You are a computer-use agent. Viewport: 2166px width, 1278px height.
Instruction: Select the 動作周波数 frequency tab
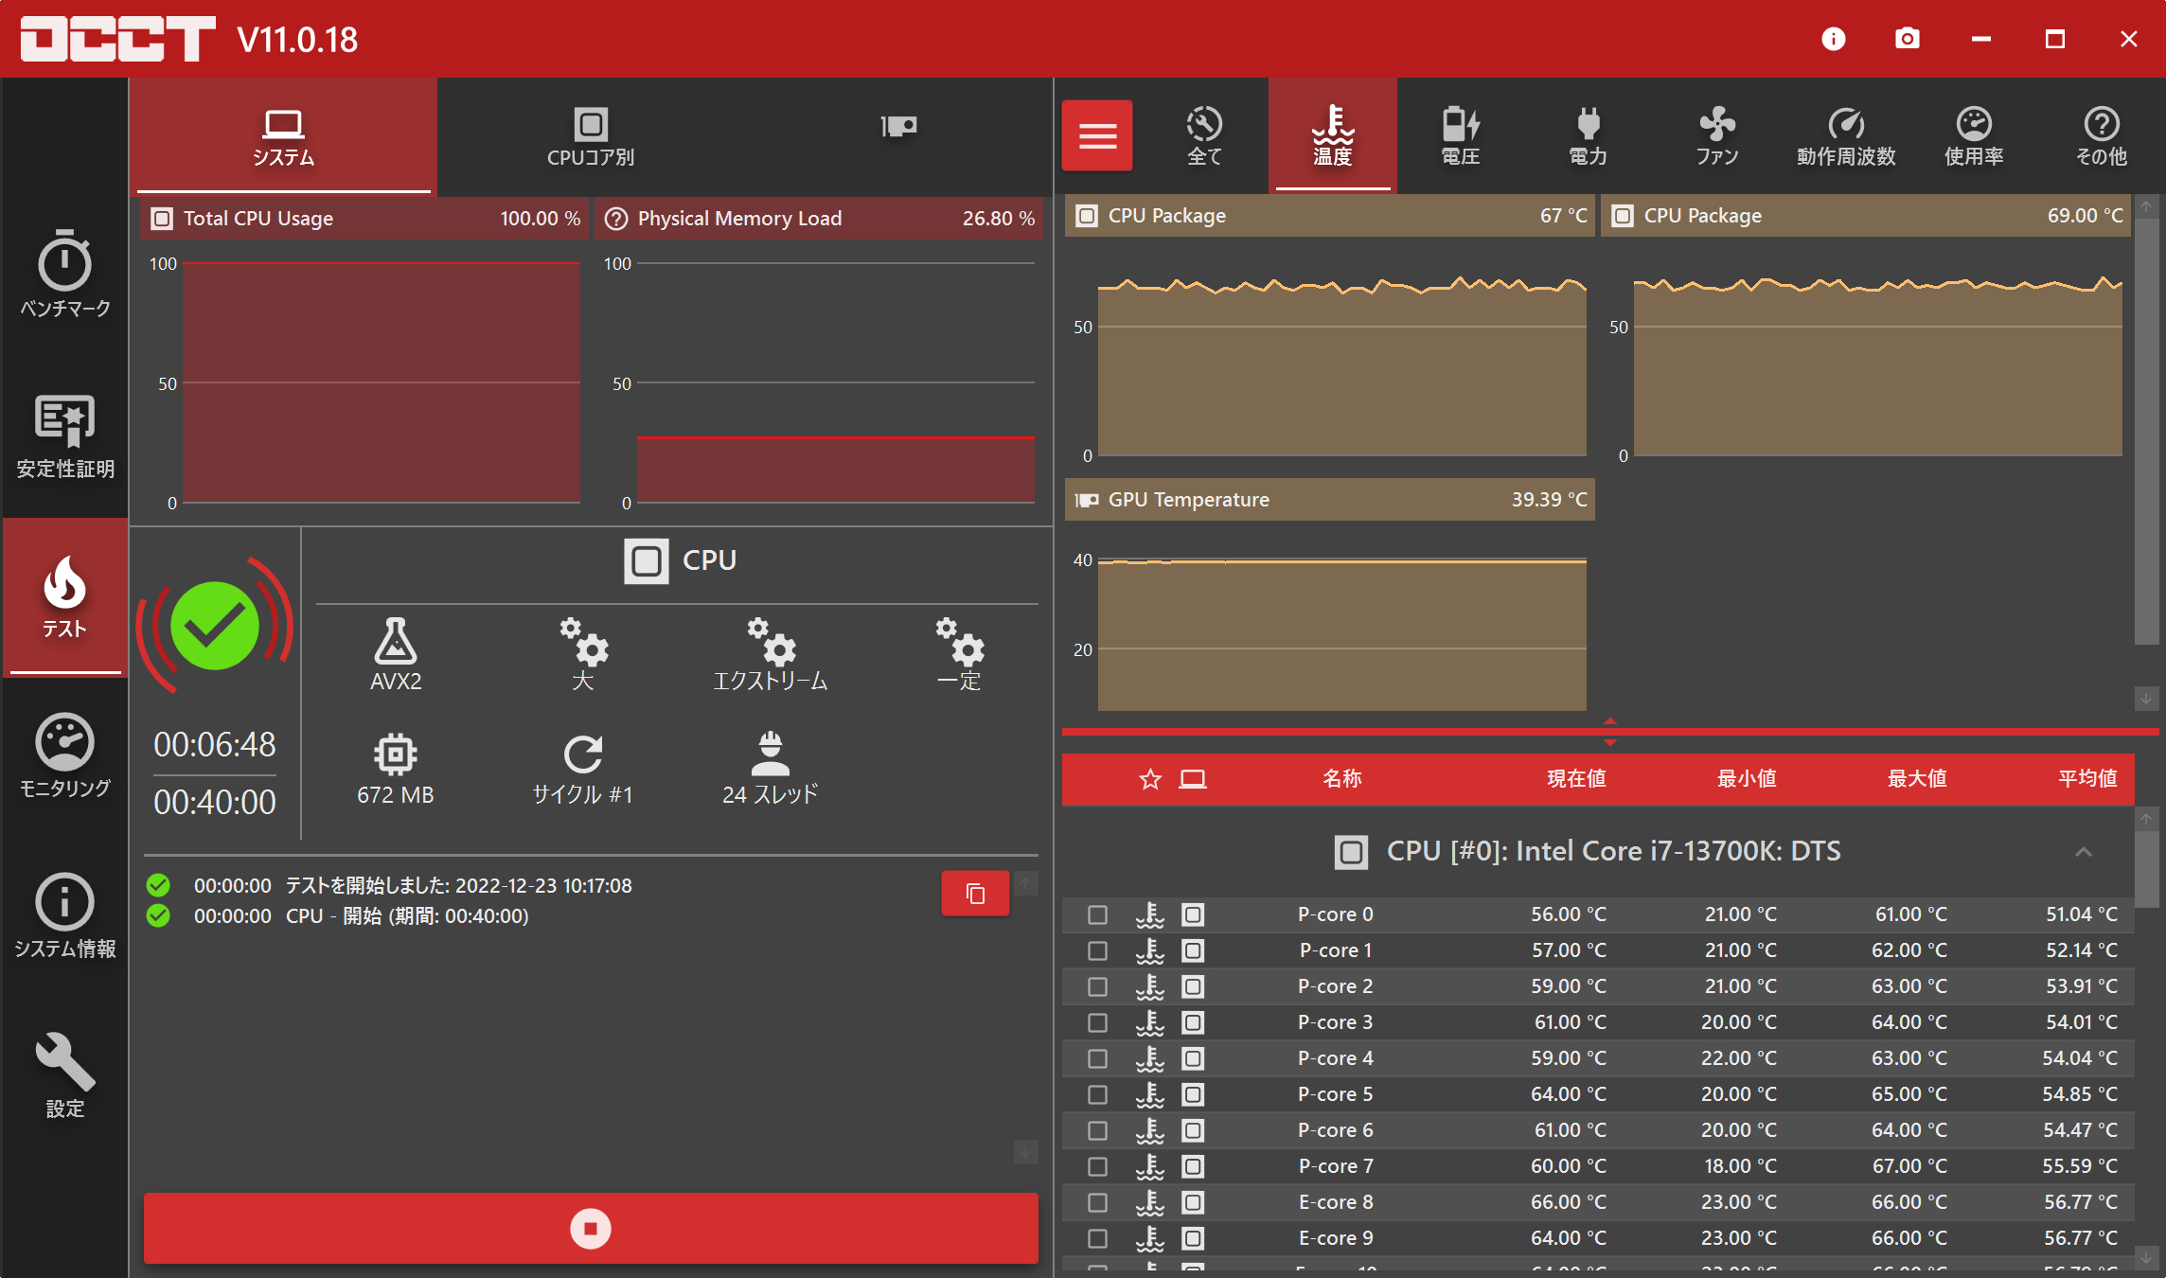(1846, 135)
